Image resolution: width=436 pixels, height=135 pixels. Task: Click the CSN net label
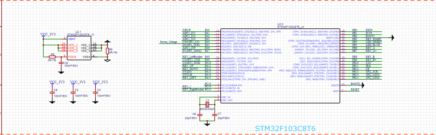[x=369, y=63]
